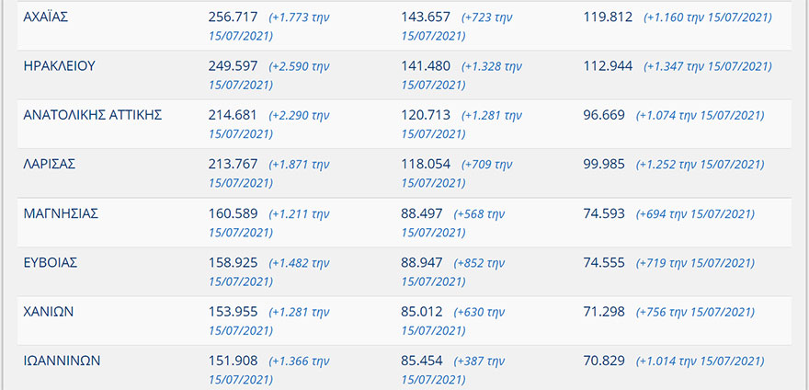Select the 112.944 figure for ΗΡΑΚΛΕΙΟΥ
The width and height of the screenshot is (809, 390).
click(608, 66)
